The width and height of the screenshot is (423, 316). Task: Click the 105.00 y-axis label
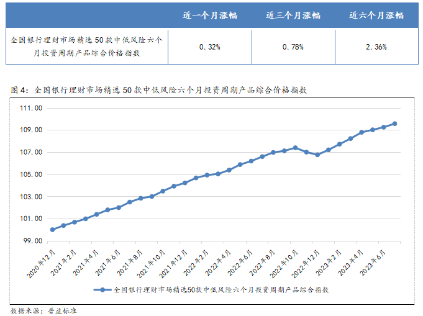coord(31,174)
